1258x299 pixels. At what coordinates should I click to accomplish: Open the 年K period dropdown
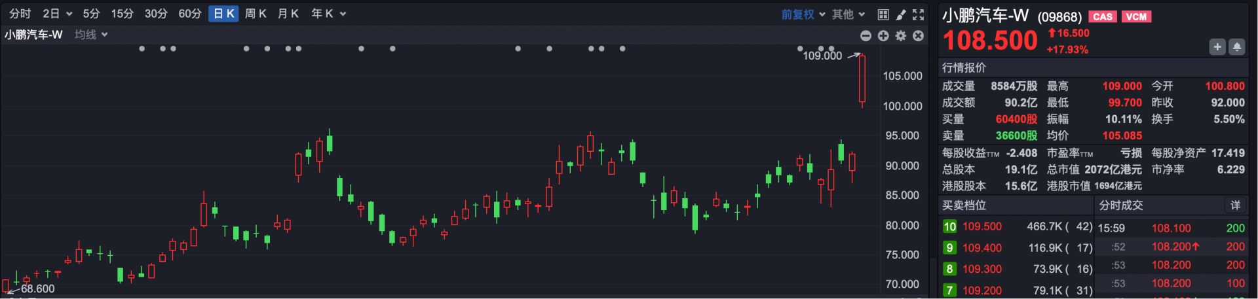pyautogui.click(x=328, y=14)
